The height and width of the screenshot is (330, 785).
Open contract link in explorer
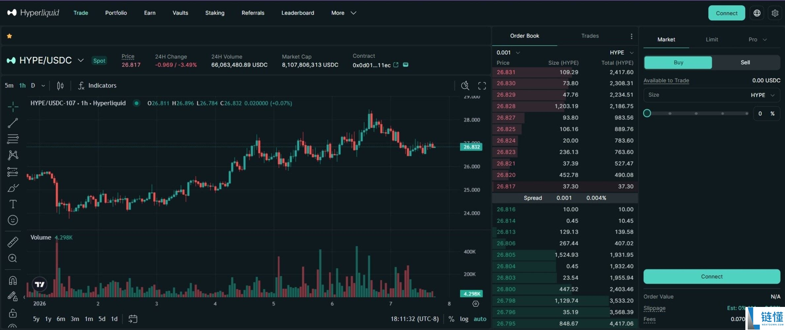pyautogui.click(x=396, y=65)
